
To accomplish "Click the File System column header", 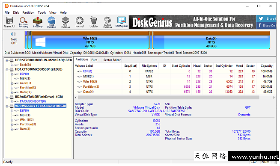I will pyautogui.click(x=149, y=66).
